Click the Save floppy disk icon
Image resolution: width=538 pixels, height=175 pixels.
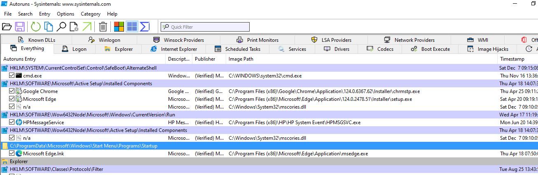tap(19, 27)
